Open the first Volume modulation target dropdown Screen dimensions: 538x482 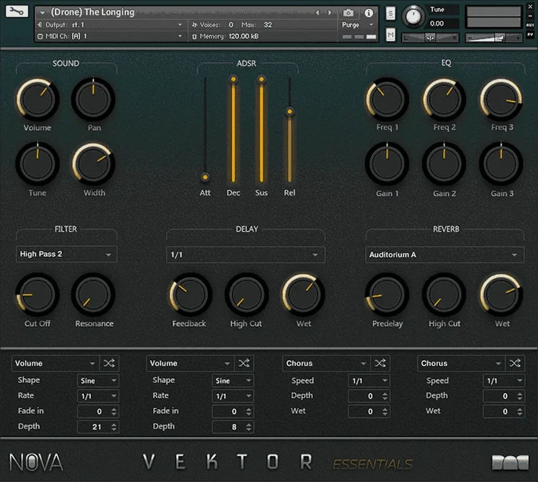tap(55, 363)
